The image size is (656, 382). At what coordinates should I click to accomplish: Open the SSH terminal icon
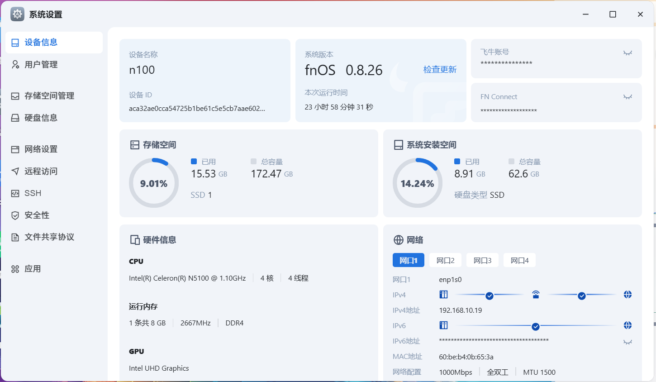(15, 193)
